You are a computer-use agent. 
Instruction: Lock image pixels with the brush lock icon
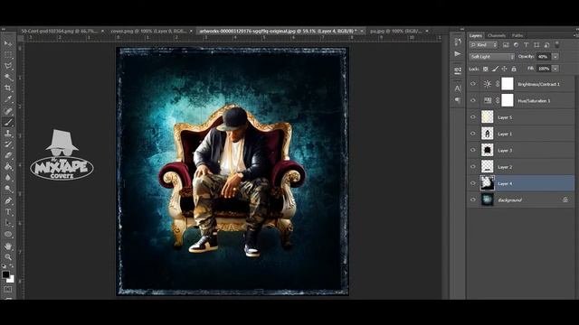click(495, 69)
